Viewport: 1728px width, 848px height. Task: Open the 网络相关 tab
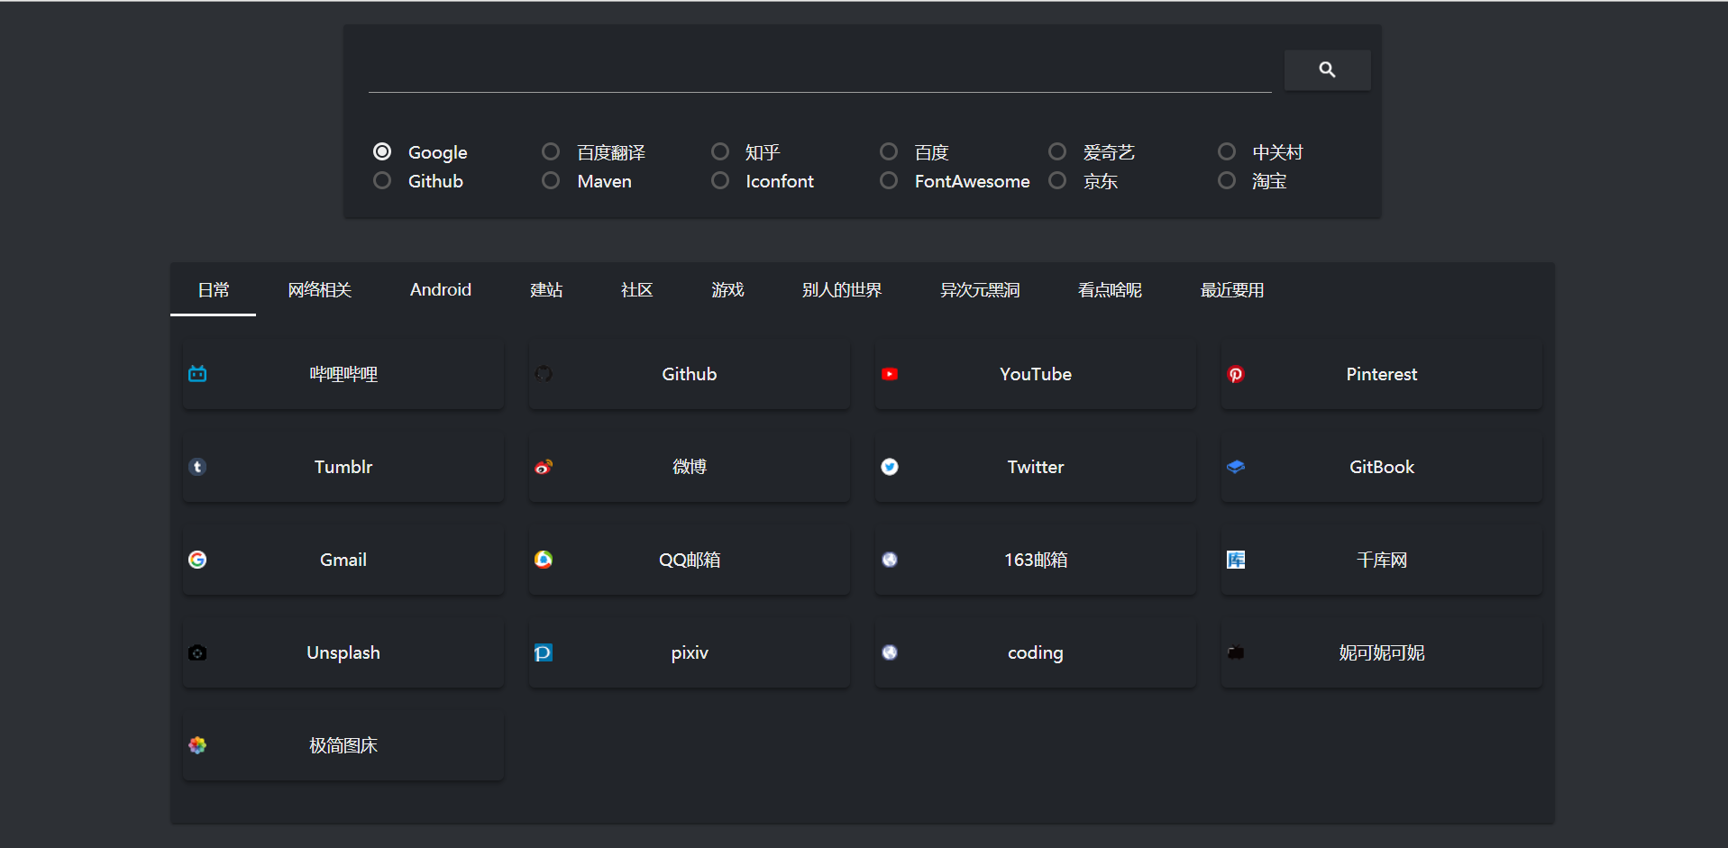point(319,290)
